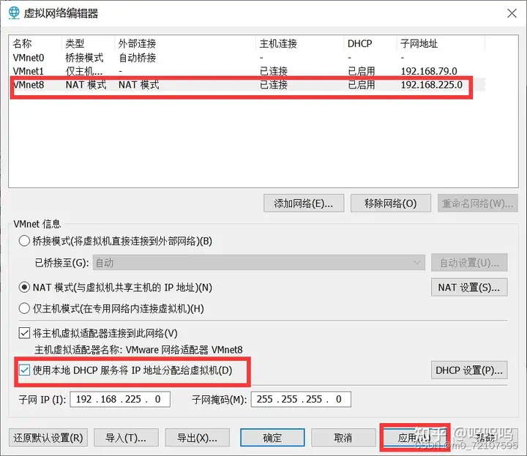The image size is (527, 456).
Task: Click subnet address 192.168.225.0 cell
Action: (432, 85)
